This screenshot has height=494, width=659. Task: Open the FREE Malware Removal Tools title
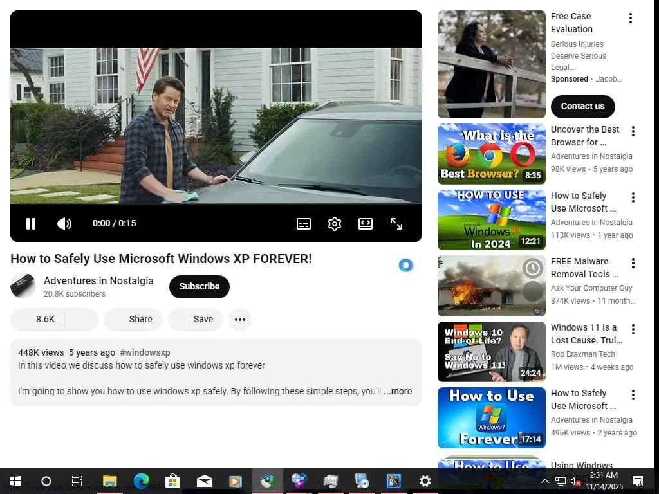tap(584, 268)
